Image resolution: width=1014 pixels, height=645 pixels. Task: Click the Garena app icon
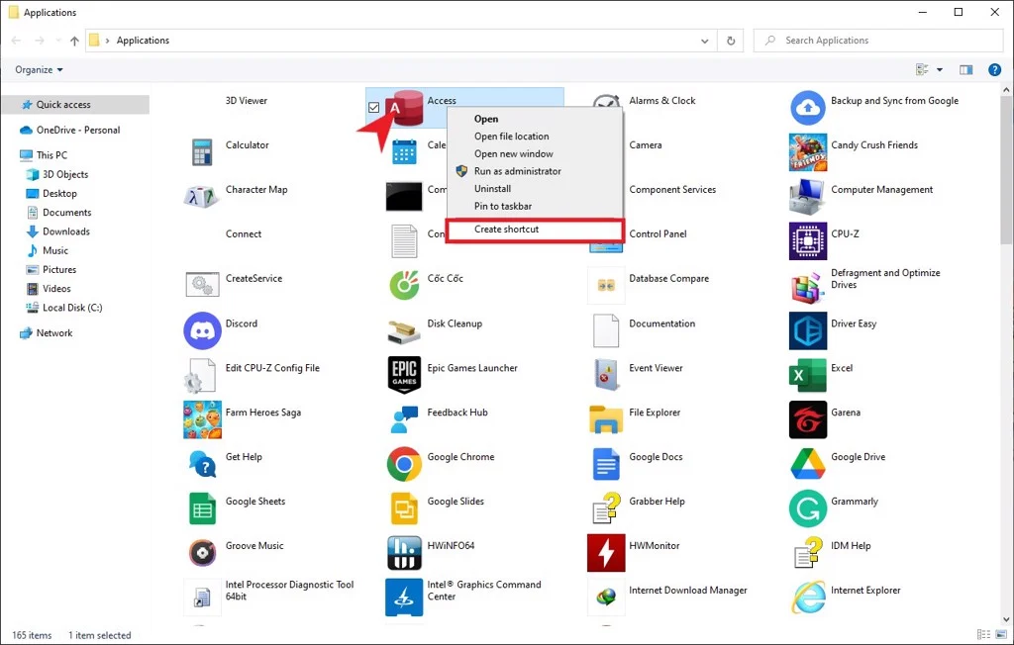pos(808,418)
